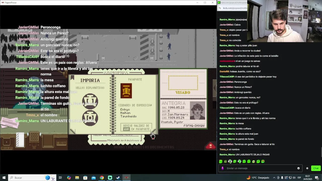Select issuing city 'Enkyo' in rulebook

[125, 109]
